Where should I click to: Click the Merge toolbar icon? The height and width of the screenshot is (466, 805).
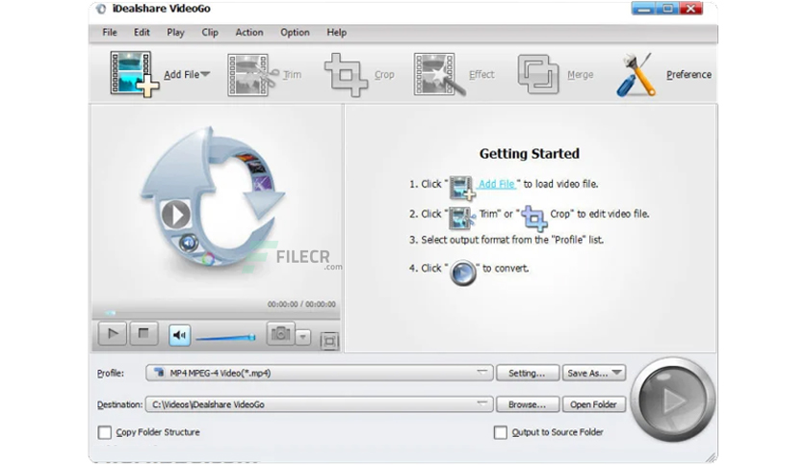point(537,74)
